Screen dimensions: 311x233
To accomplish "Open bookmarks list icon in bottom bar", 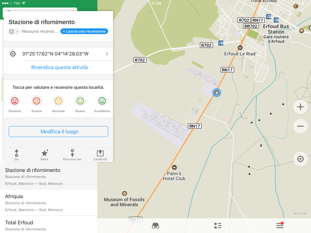I will coord(218,226).
